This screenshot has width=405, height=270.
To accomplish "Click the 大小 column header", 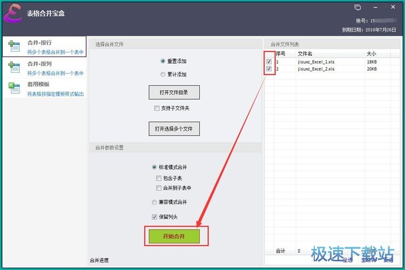I will point(372,54).
